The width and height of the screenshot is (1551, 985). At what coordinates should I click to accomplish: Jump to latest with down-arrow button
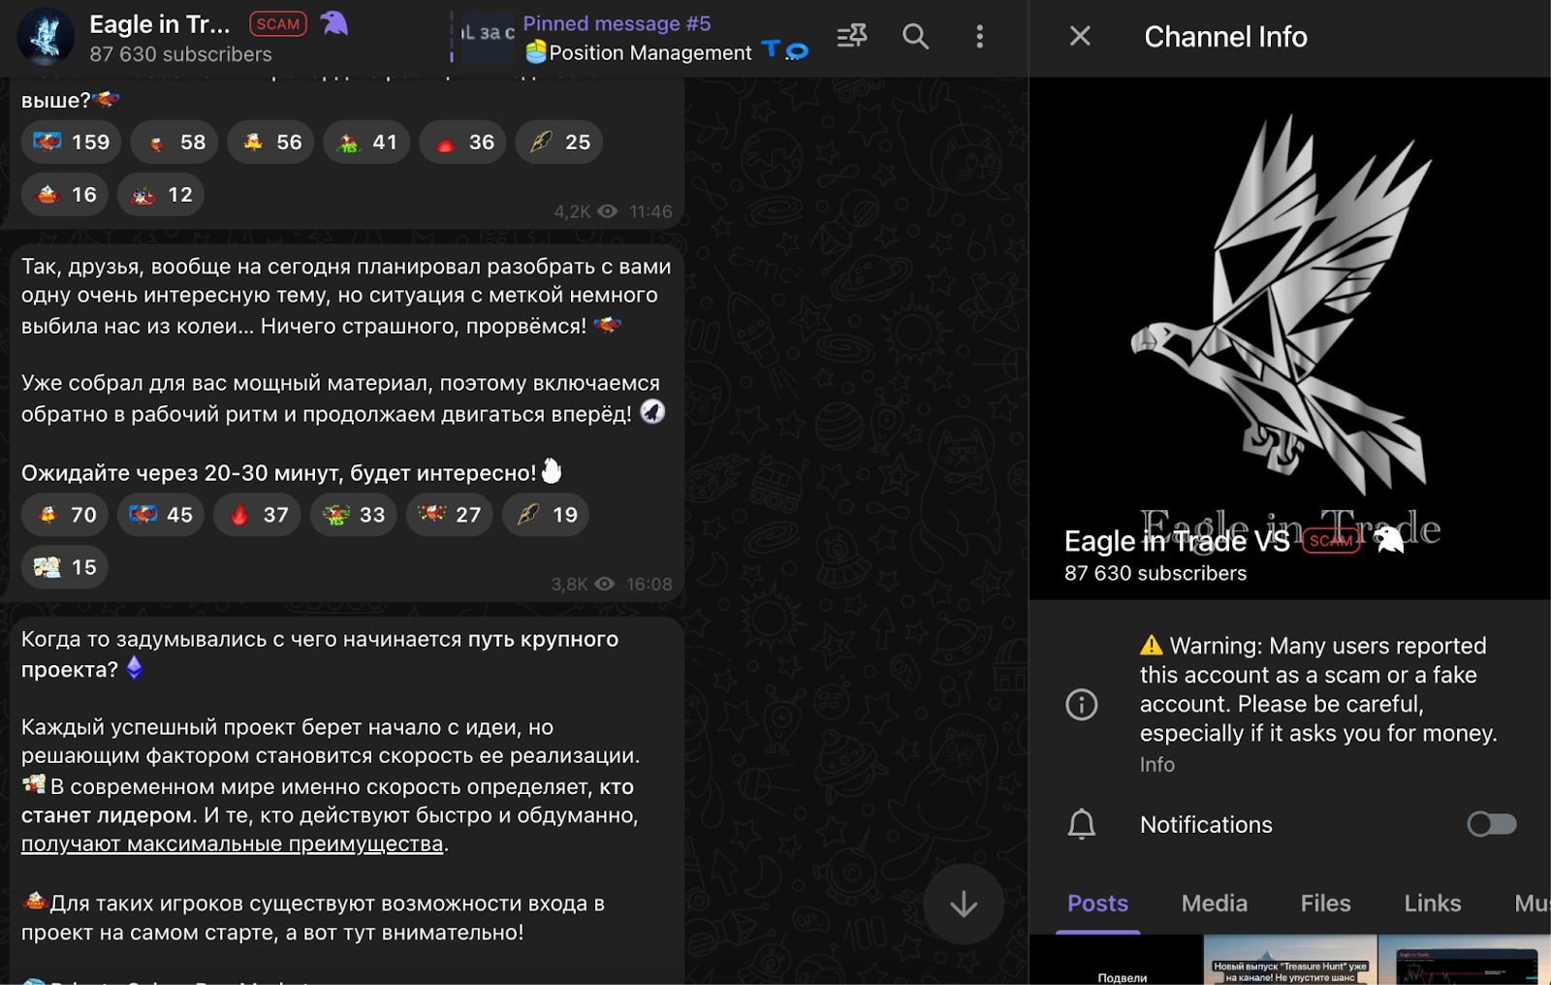point(964,904)
